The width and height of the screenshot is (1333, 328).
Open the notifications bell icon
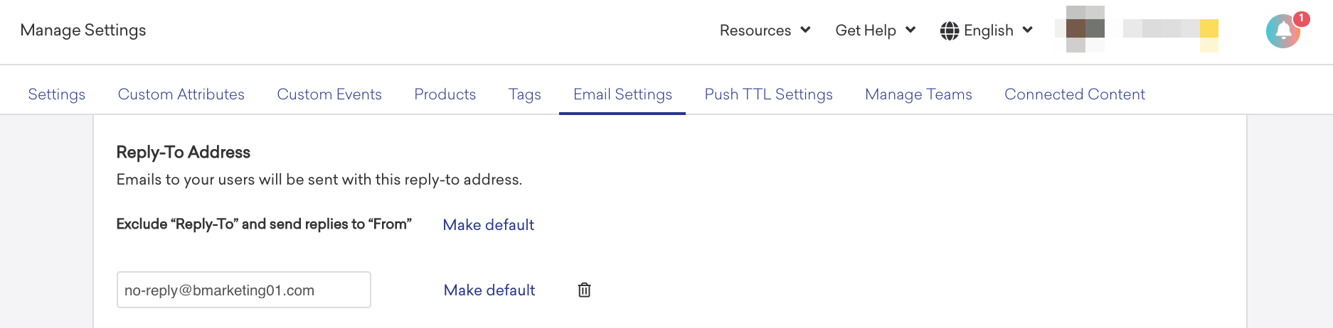point(1283,31)
